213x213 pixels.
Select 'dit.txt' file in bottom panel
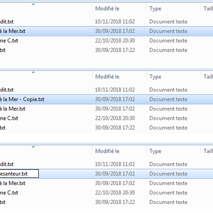coord(106,164)
